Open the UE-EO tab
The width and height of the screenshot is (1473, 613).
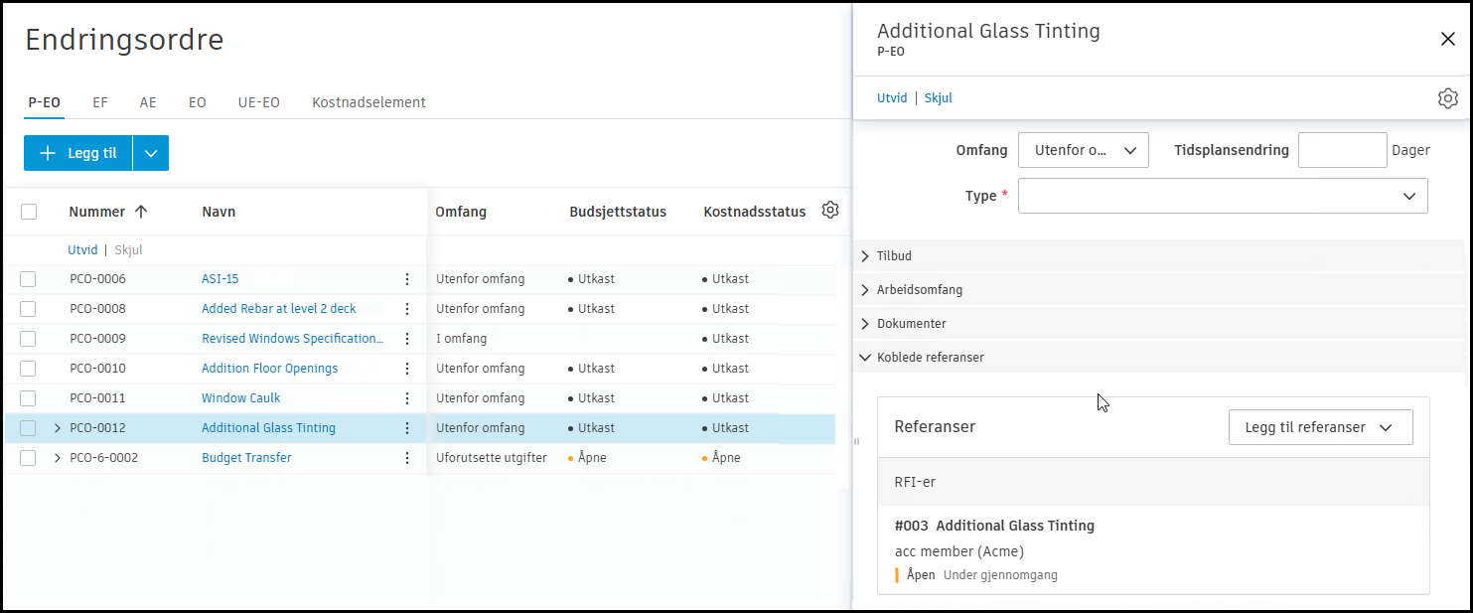click(258, 102)
